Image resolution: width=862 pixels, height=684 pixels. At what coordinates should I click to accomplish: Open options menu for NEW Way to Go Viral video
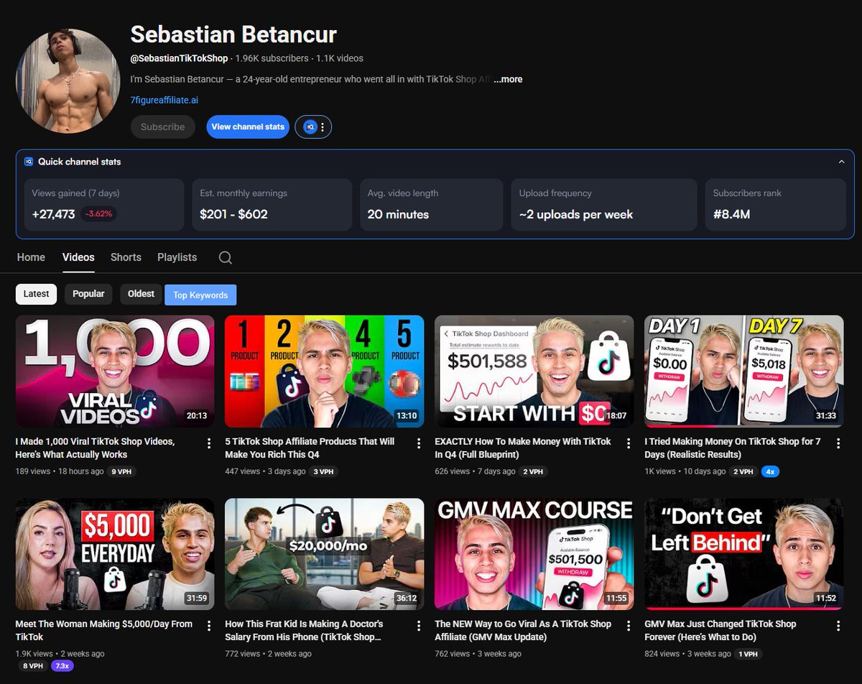pyautogui.click(x=629, y=626)
